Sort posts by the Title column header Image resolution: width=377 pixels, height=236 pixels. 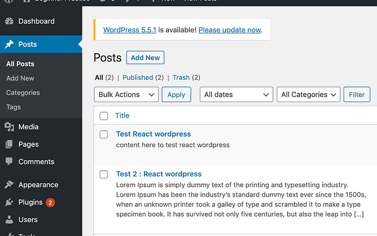122,116
